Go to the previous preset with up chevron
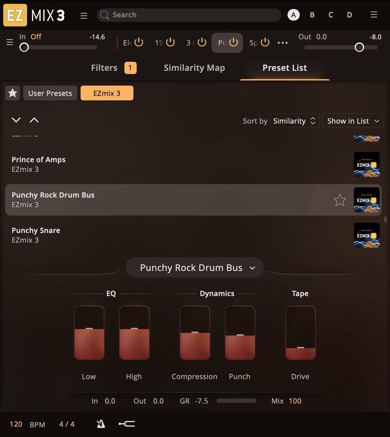The width and height of the screenshot is (390, 437). pyautogui.click(x=34, y=120)
